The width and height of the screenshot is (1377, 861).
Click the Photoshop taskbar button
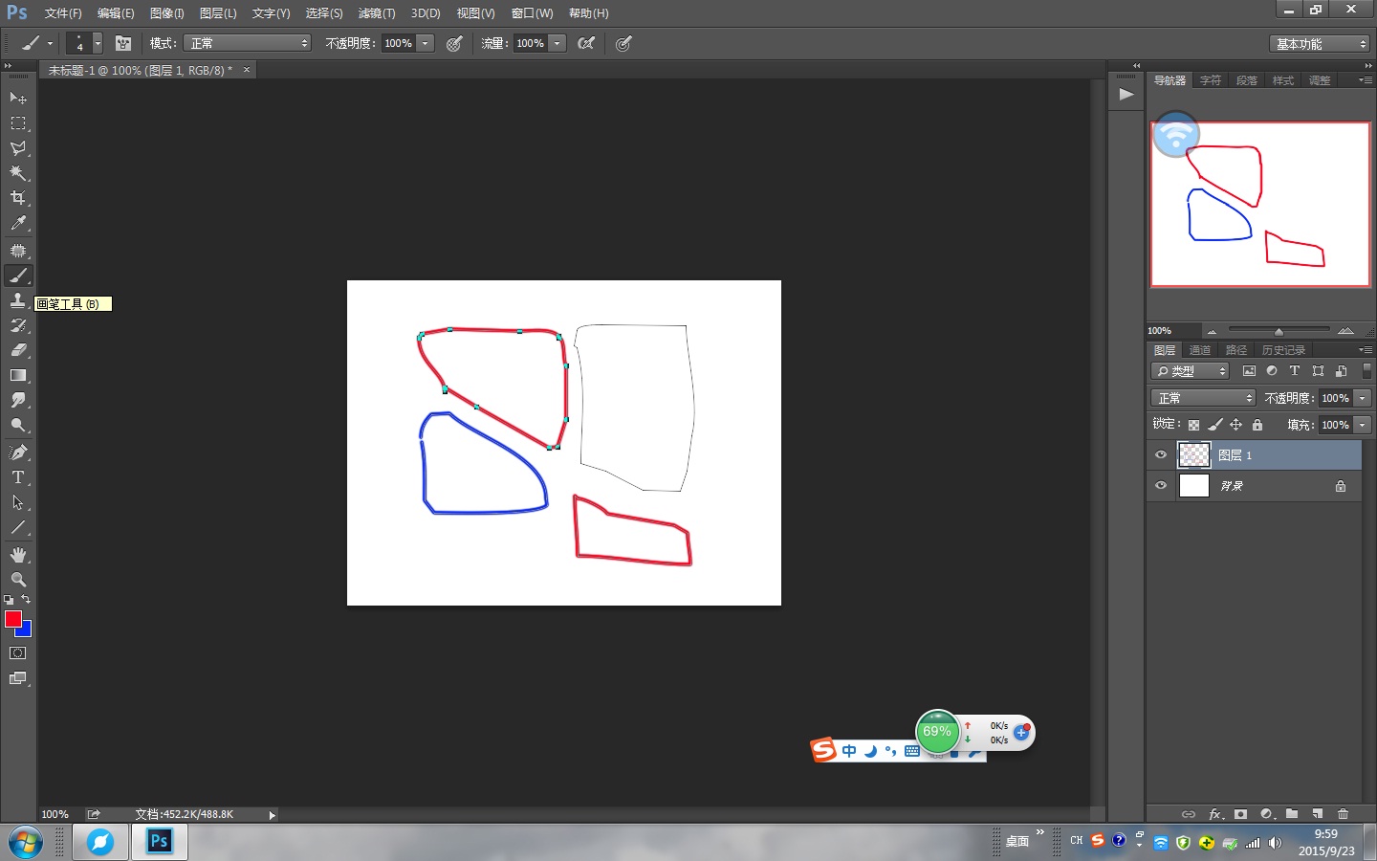(159, 842)
